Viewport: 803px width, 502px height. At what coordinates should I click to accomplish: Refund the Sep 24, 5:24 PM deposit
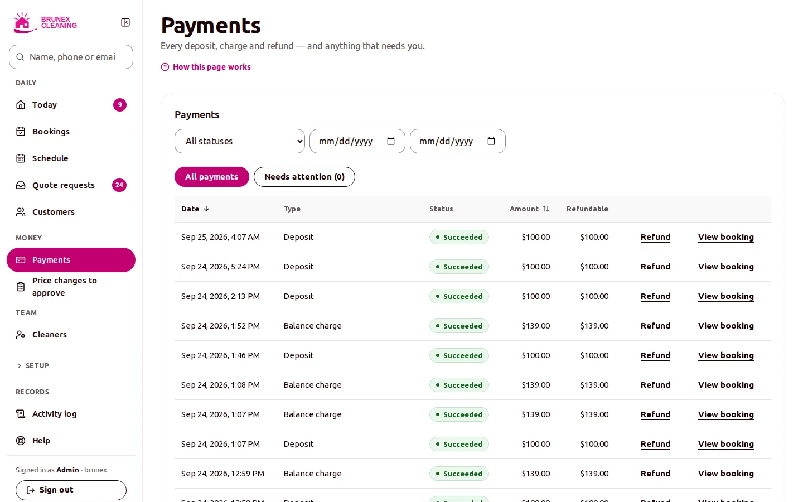tap(655, 267)
